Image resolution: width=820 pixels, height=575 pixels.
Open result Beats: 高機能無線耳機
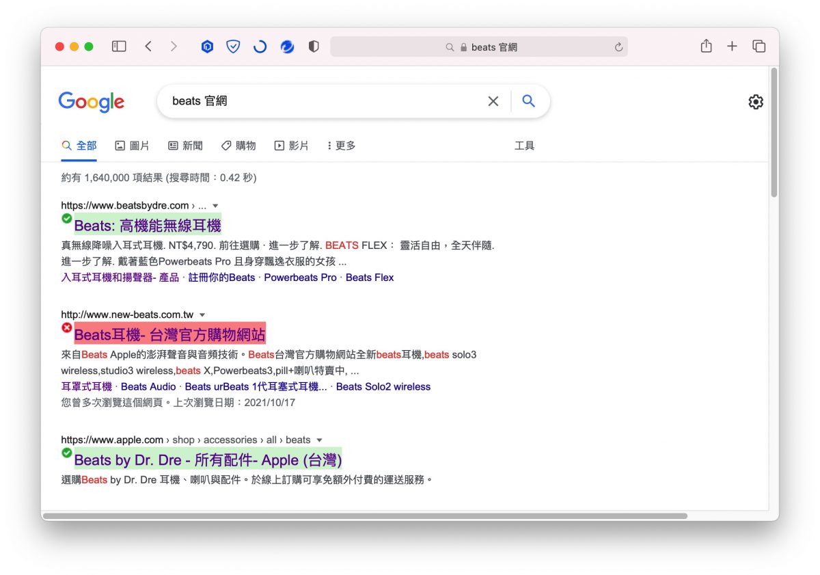pyautogui.click(x=148, y=225)
